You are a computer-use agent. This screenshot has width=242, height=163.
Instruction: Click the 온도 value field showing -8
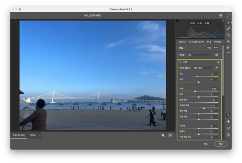point(214,74)
